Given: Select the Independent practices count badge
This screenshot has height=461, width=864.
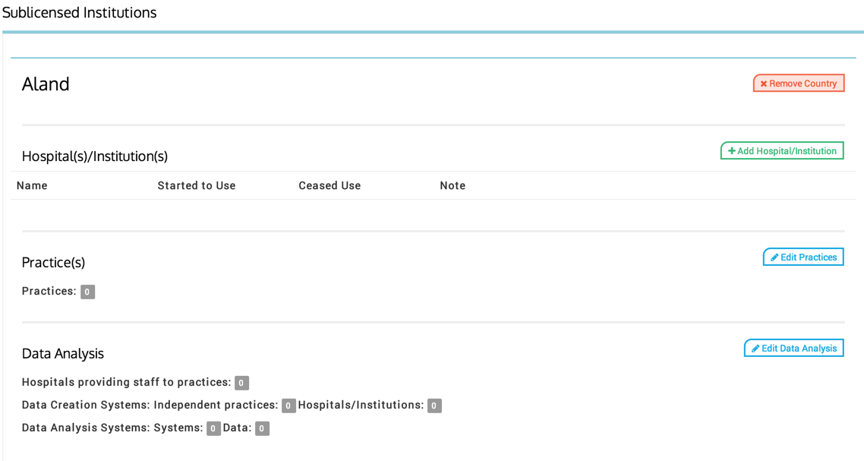Looking at the screenshot, I should (289, 406).
